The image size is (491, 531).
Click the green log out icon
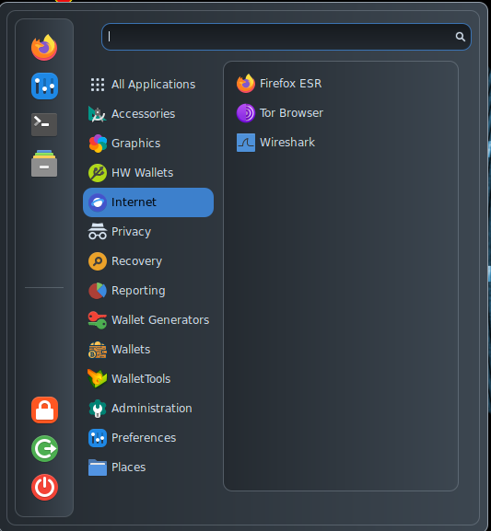tap(44, 448)
